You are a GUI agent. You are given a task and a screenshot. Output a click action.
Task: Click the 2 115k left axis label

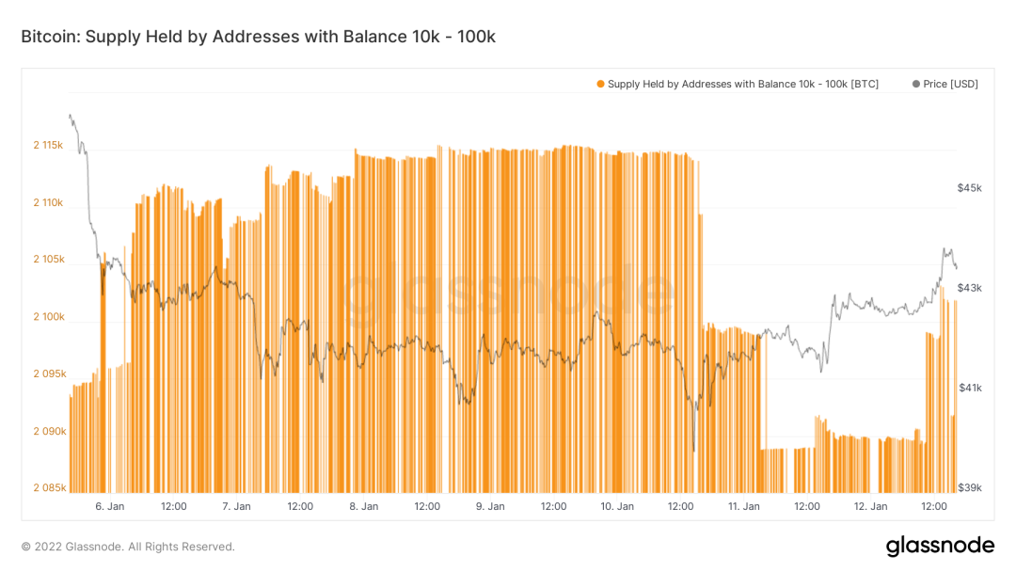[x=47, y=146]
